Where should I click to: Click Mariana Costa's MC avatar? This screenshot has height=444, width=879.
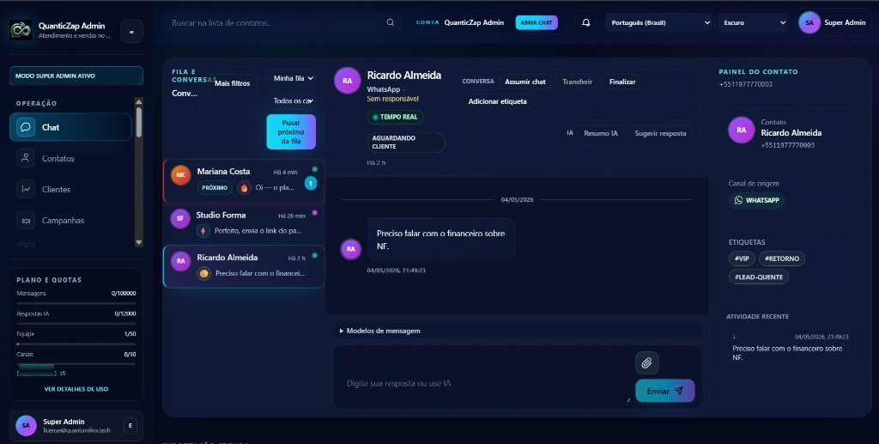tap(180, 175)
